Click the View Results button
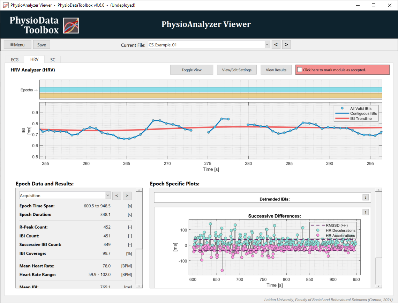Screen dimensions: 398x303 coord(276,70)
